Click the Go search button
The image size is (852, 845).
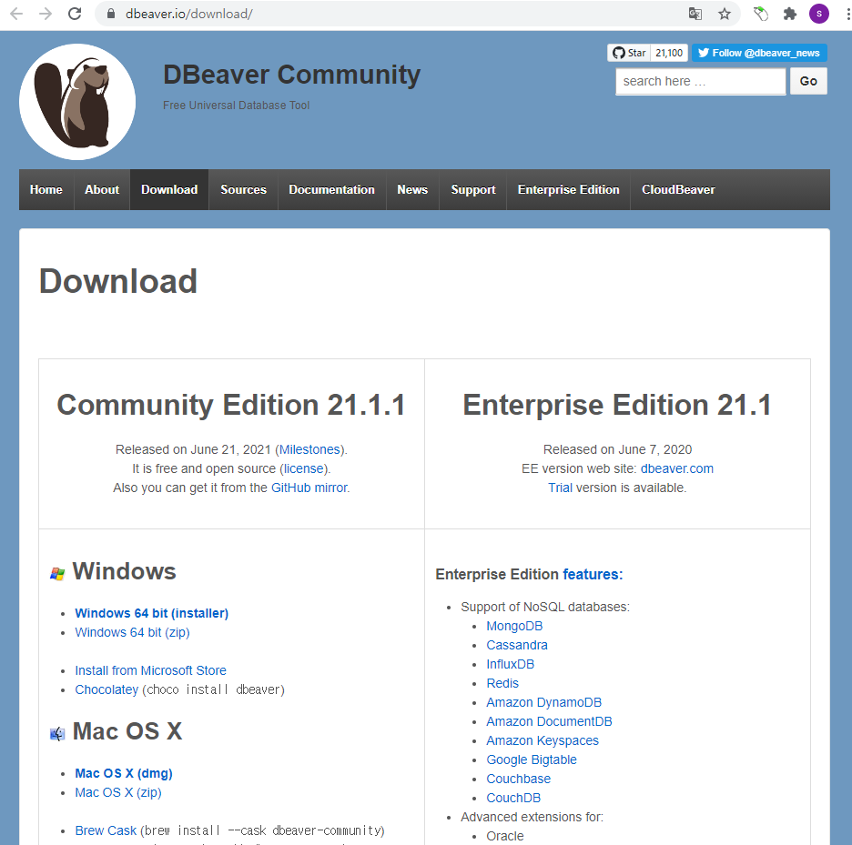pos(808,81)
